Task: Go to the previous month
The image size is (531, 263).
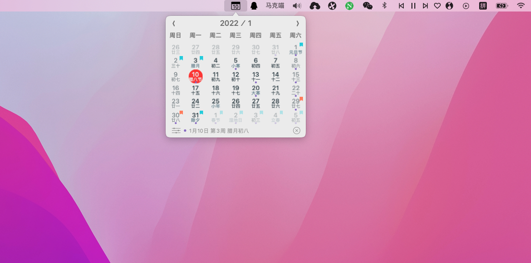Action: [174, 23]
